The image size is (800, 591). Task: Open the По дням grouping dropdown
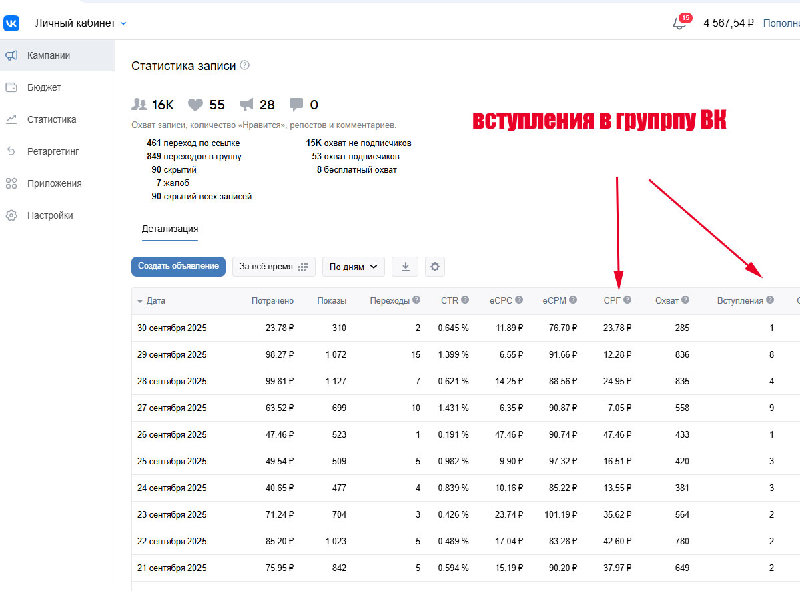pyautogui.click(x=353, y=266)
